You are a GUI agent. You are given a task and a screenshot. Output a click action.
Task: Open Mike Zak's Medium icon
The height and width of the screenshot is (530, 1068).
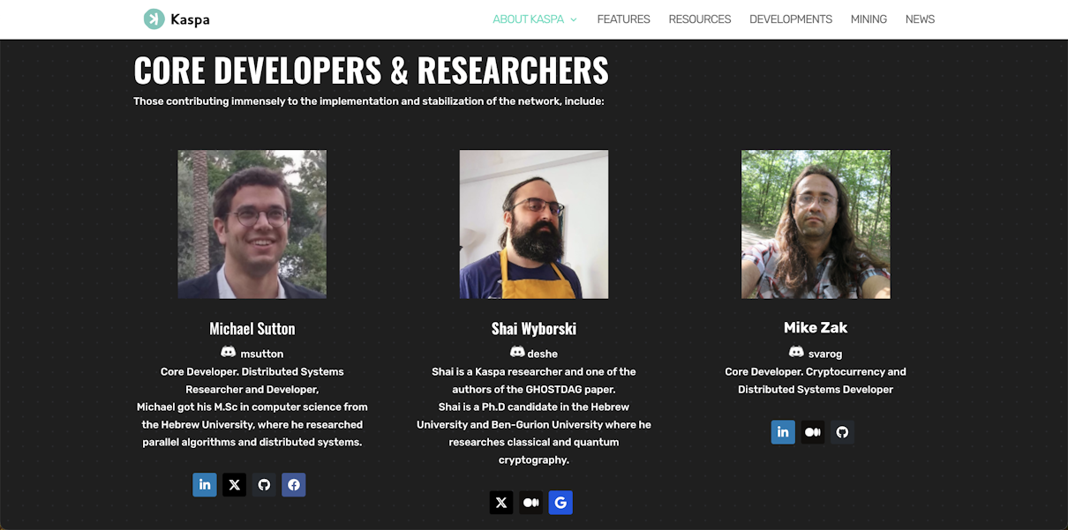click(x=813, y=431)
